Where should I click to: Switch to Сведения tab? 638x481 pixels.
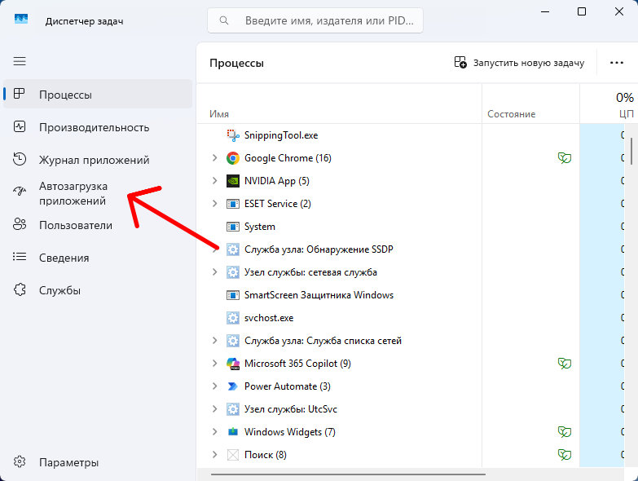coord(98,257)
